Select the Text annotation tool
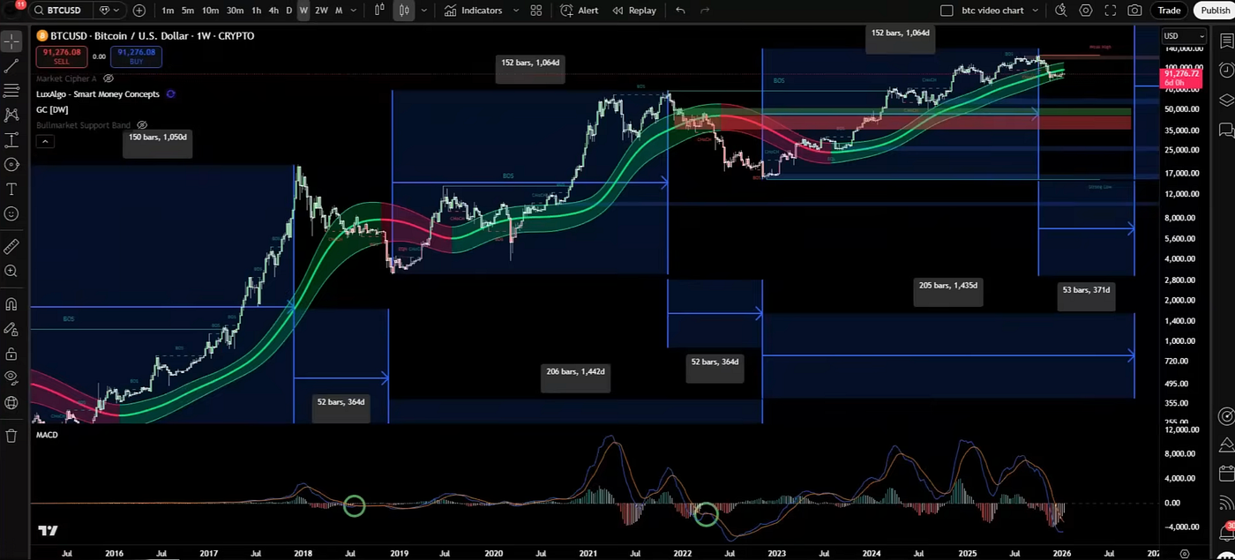1235x560 pixels. [x=11, y=189]
